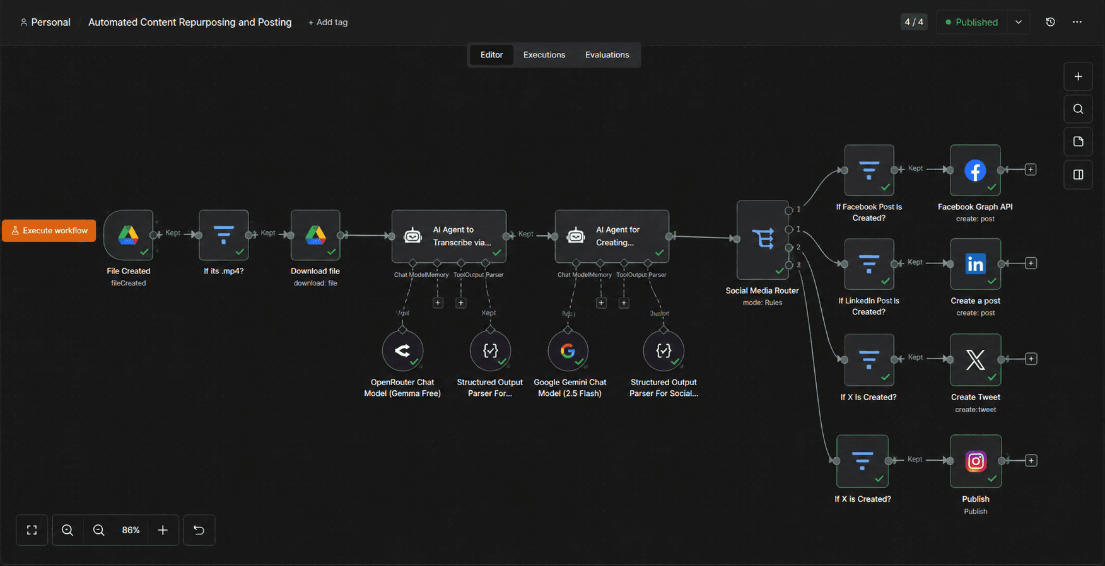Zoom out using the magnifier minus icon
Screen dimensions: 1105x566
click(99, 530)
